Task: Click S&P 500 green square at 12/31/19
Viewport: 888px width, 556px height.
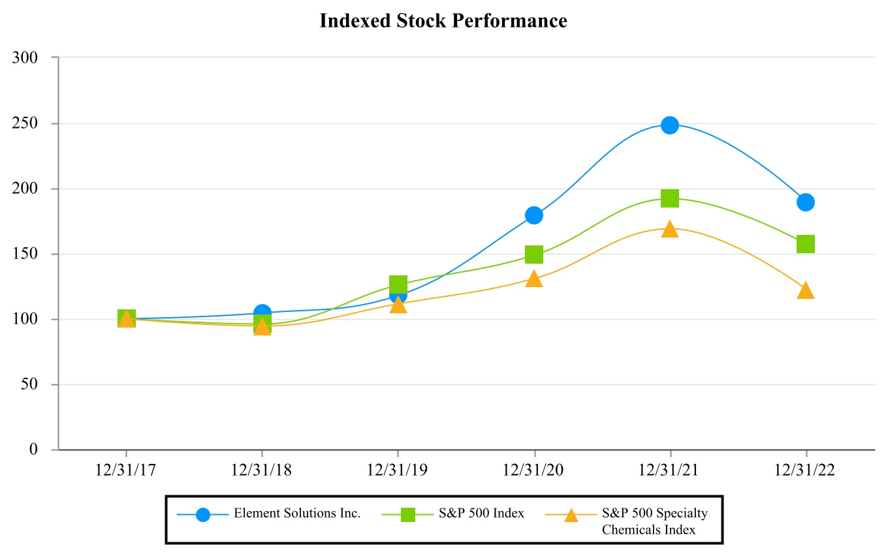Action: [x=398, y=284]
